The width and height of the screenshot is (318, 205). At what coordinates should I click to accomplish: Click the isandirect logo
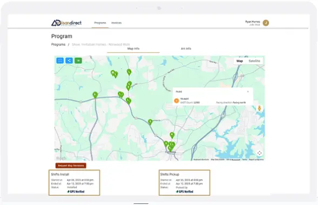66,23
